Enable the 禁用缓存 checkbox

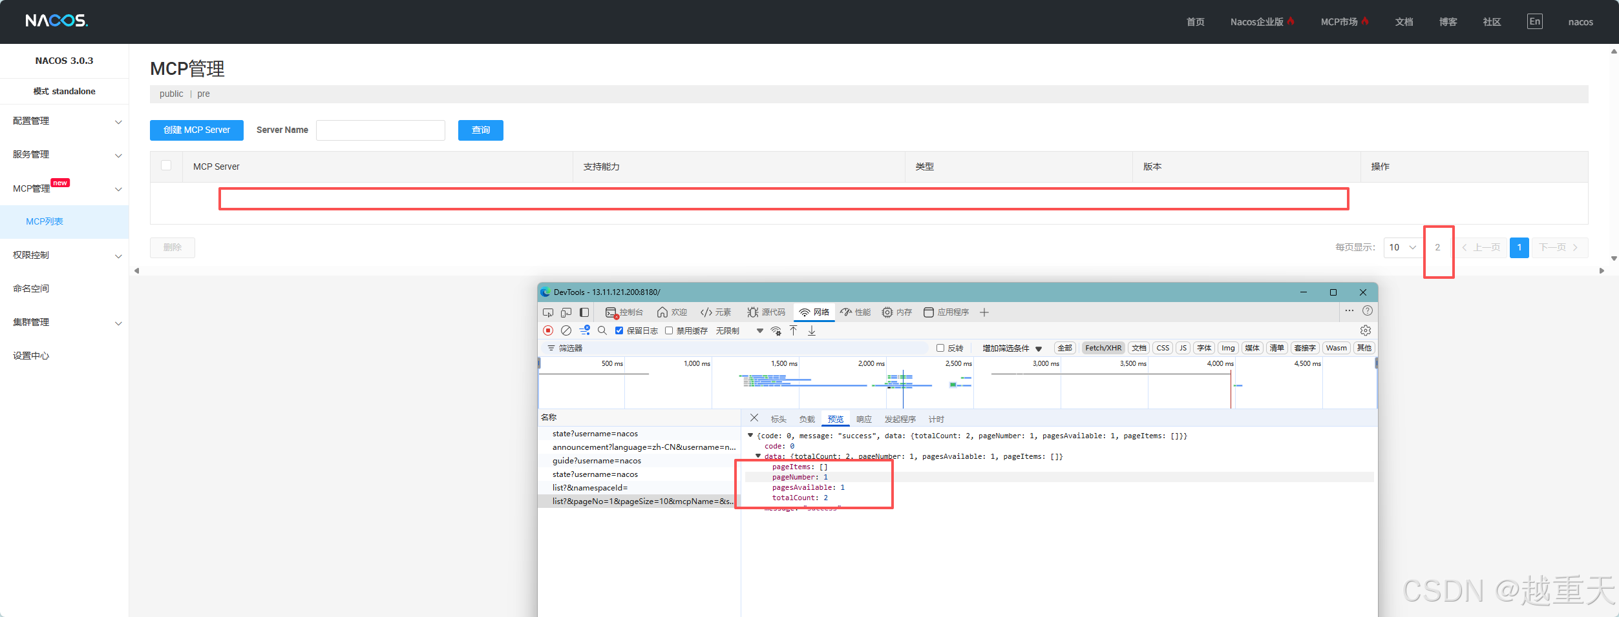(669, 330)
